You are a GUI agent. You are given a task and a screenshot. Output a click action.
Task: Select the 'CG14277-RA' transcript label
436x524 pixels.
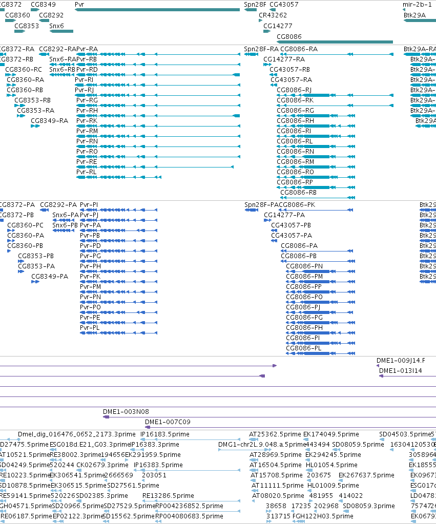pos(284,59)
